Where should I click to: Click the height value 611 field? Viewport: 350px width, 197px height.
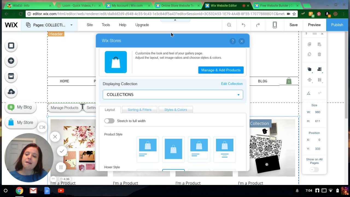317,121
